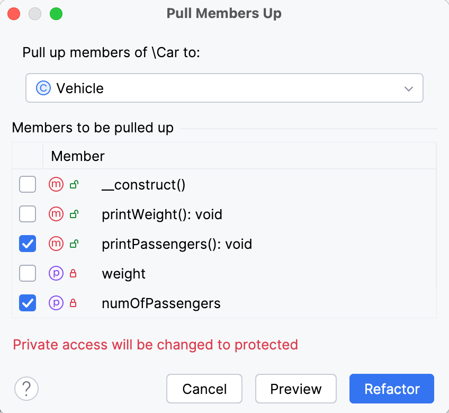Click the class icon beside Vehicle
The image size is (449, 413).
pos(43,87)
